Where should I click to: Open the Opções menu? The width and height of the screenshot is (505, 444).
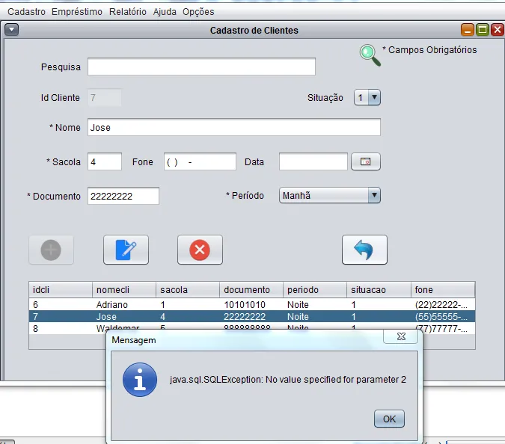tap(198, 11)
